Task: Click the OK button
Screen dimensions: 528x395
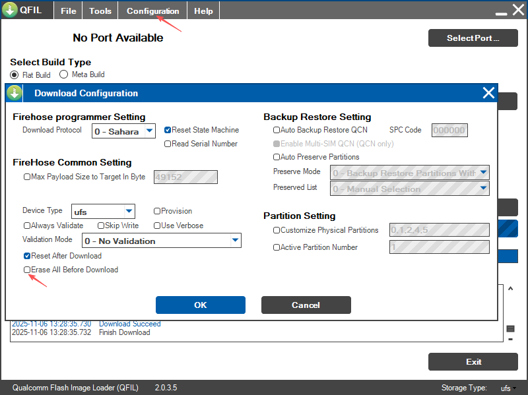Action: click(200, 305)
